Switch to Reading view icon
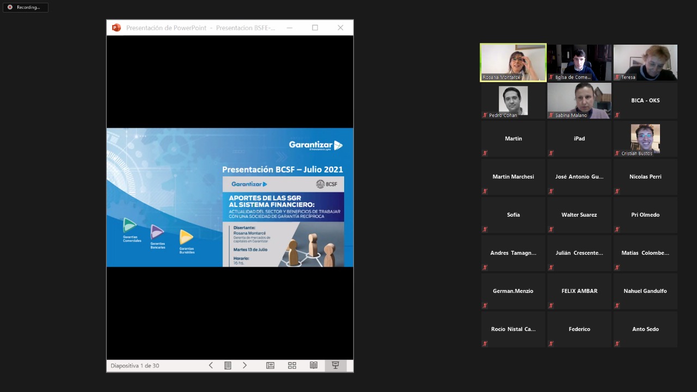Viewport: 697px width, 392px height. click(314, 365)
